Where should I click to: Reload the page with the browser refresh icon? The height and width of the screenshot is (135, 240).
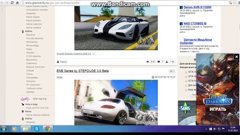tap(12, 3)
